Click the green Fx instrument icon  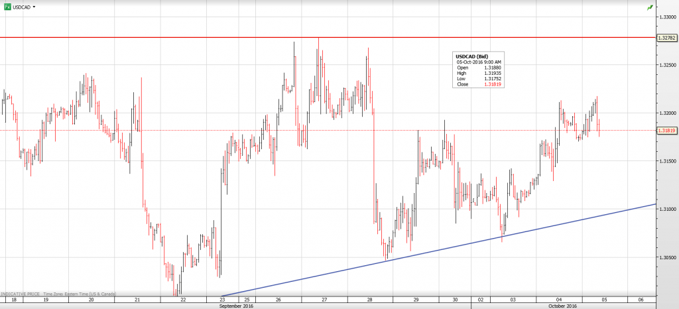coord(7,7)
